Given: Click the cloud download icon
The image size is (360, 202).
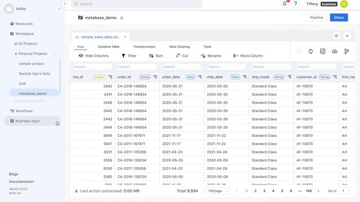Looking at the screenshot, I should pyautogui.click(x=335, y=52).
